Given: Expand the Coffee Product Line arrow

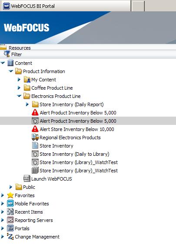Looking at the screenshot, I should click(x=19, y=88).
